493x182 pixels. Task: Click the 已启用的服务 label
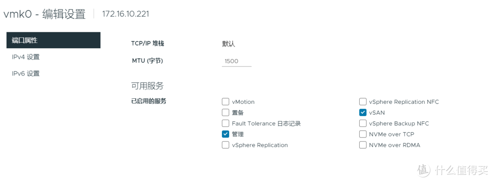pyautogui.click(x=149, y=101)
